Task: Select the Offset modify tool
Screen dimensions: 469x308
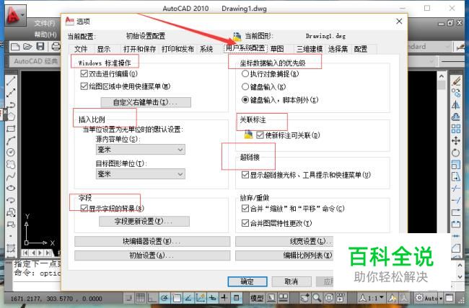Action: click(456, 117)
